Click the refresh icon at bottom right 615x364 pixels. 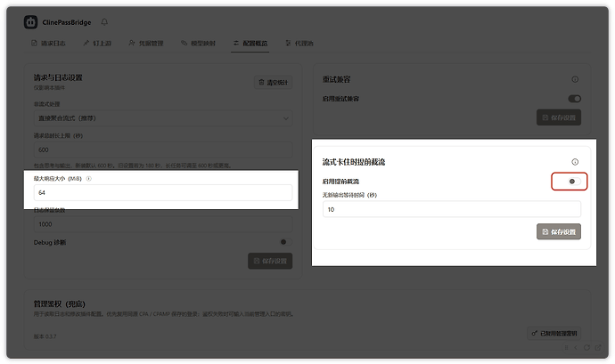click(x=586, y=348)
